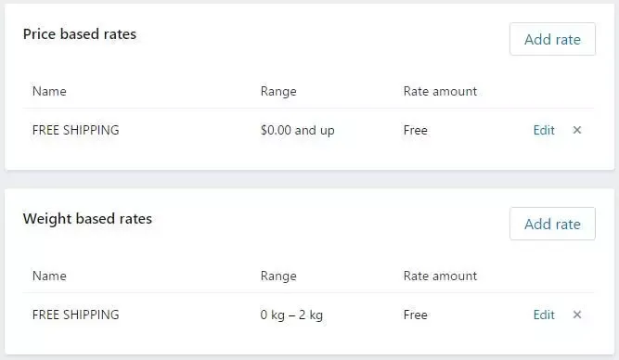Click the 0 kg – 2 kg range value
The width and height of the screenshot is (619, 360).
(x=291, y=315)
